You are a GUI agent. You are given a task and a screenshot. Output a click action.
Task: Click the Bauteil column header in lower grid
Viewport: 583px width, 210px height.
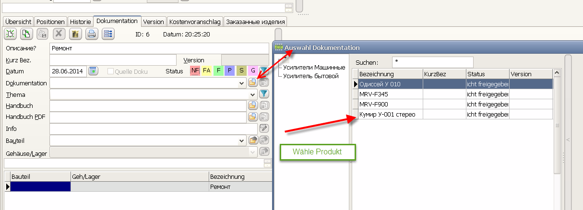coord(40,176)
